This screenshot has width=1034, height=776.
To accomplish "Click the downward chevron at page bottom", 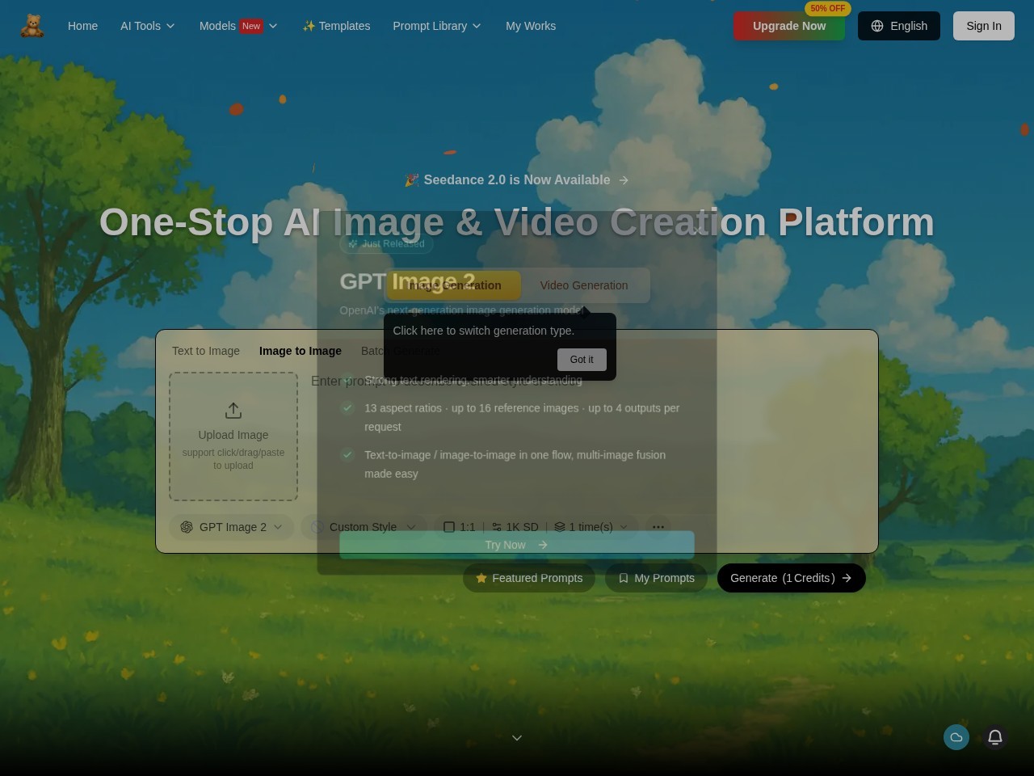I will (x=517, y=738).
